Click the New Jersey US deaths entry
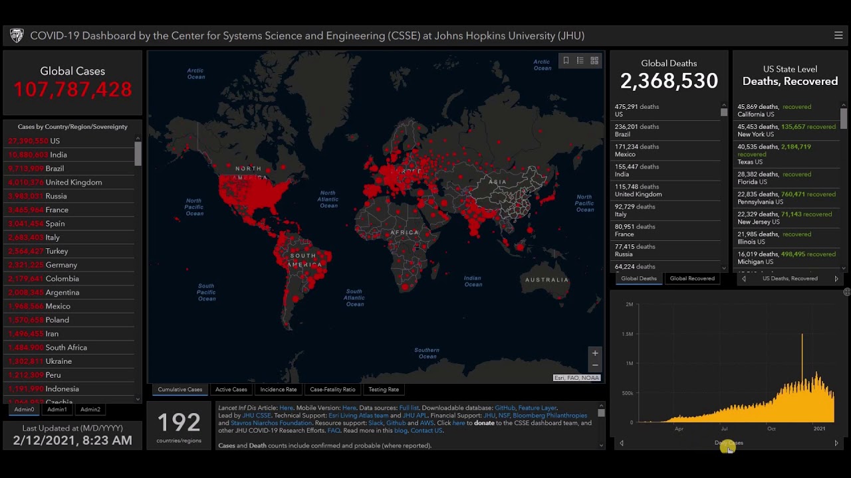The height and width of the screenshot is (478, 851). [x=787, y=218]
